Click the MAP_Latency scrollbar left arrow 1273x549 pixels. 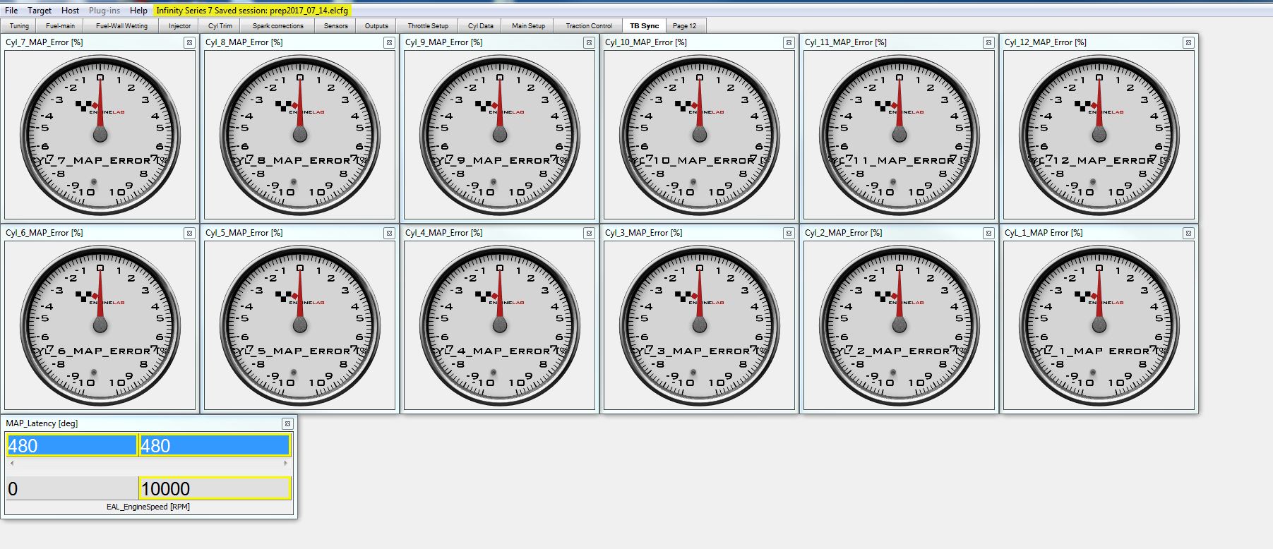(x=12, y=464)
